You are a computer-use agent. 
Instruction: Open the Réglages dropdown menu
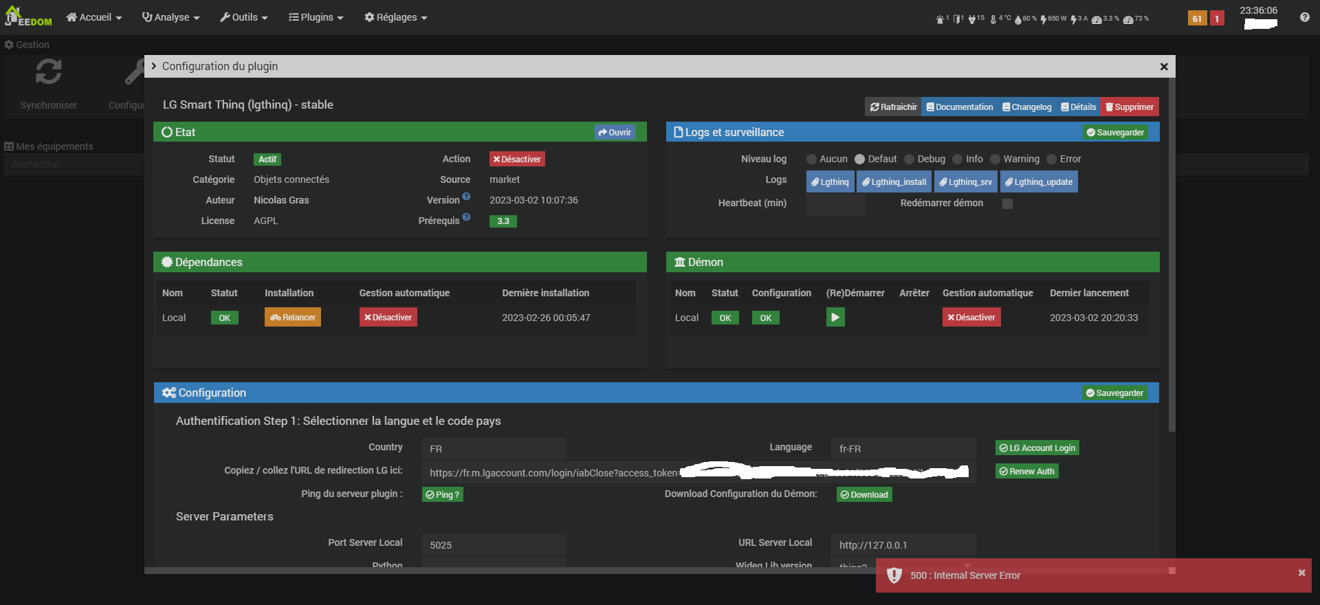click(396, 17)
